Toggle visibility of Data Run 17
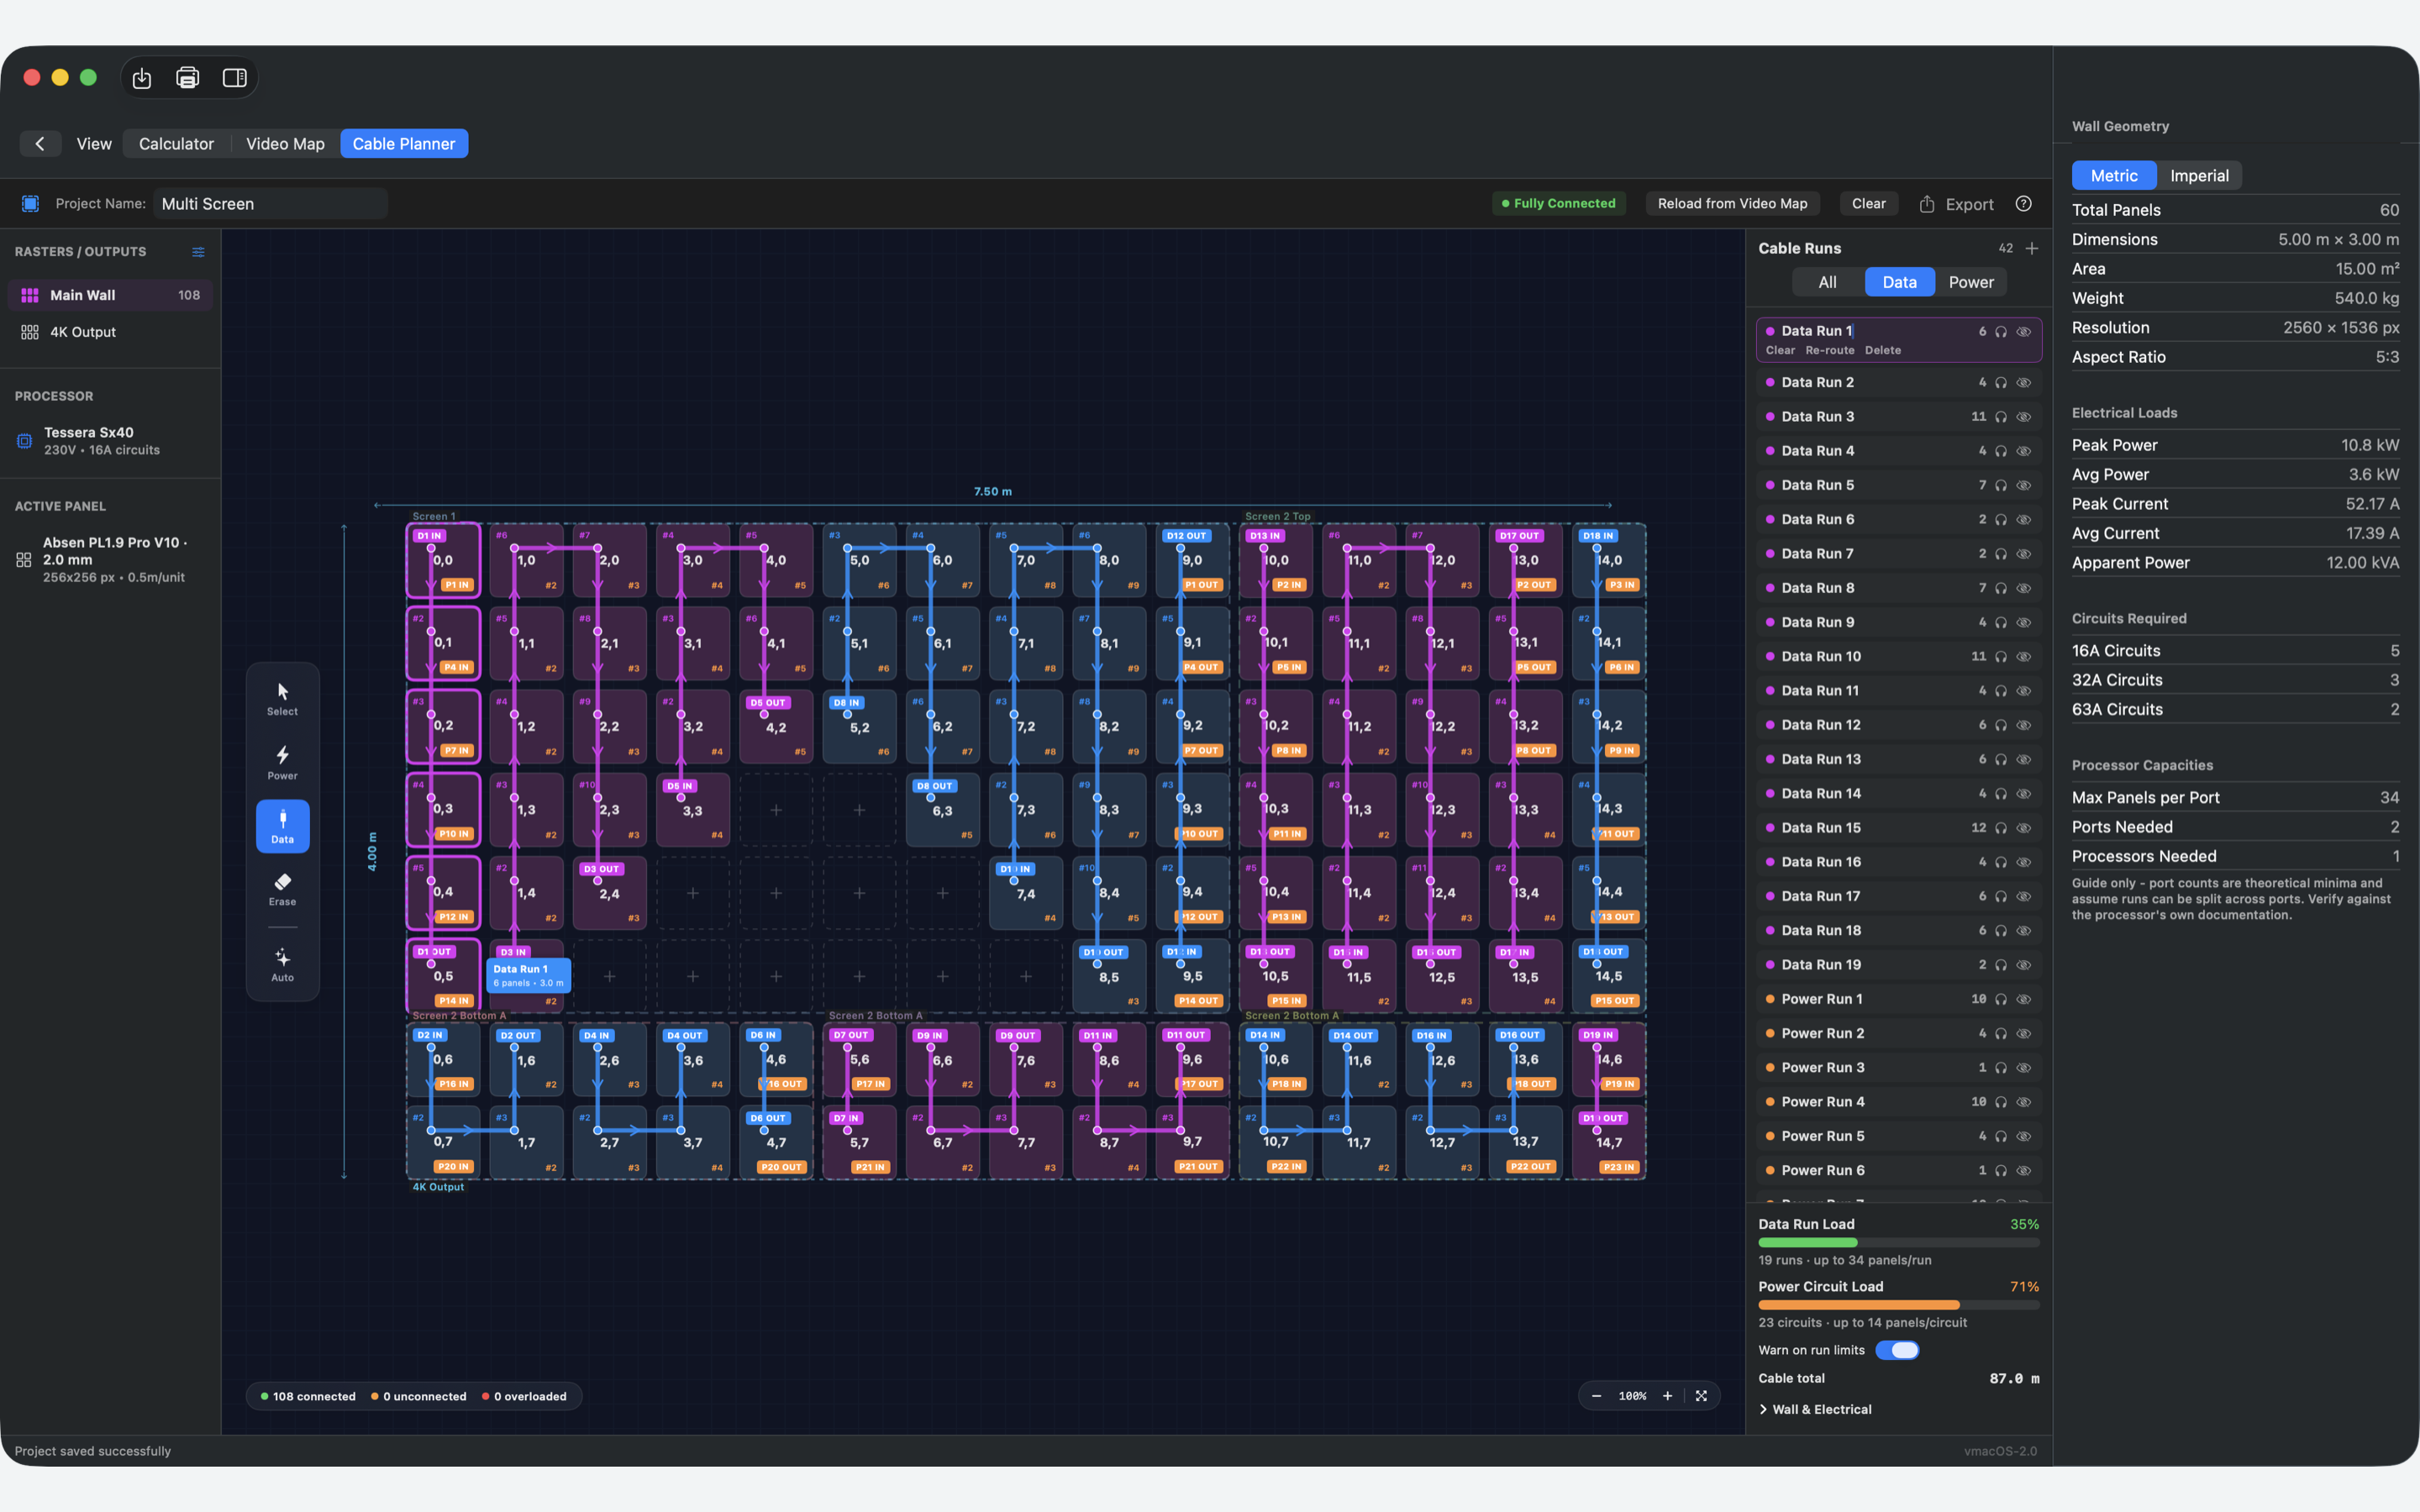The image size is (2420, 1512). coord(2023,896)
